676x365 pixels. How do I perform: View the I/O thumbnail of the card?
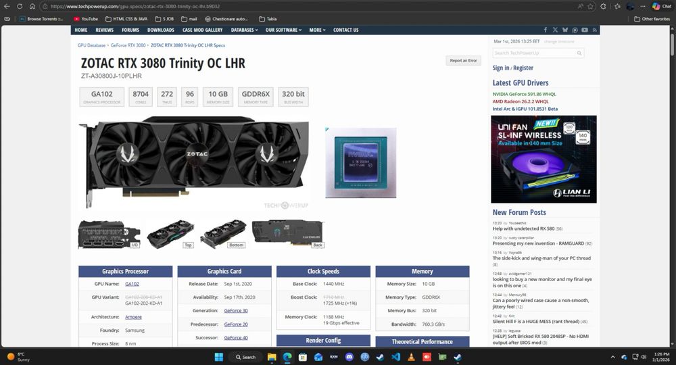[109, 235]
